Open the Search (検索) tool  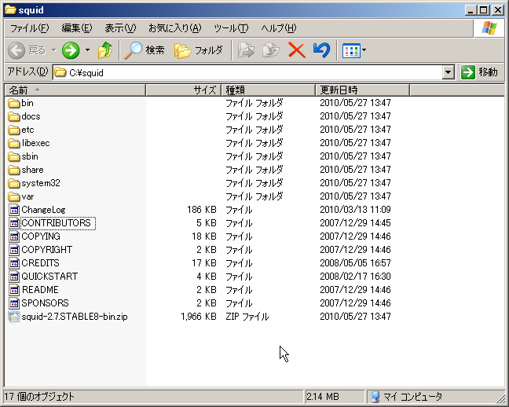[x=144, y=50]
